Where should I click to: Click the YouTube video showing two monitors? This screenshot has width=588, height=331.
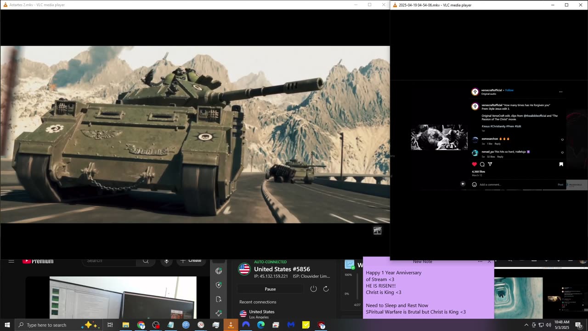pos(123,297)
